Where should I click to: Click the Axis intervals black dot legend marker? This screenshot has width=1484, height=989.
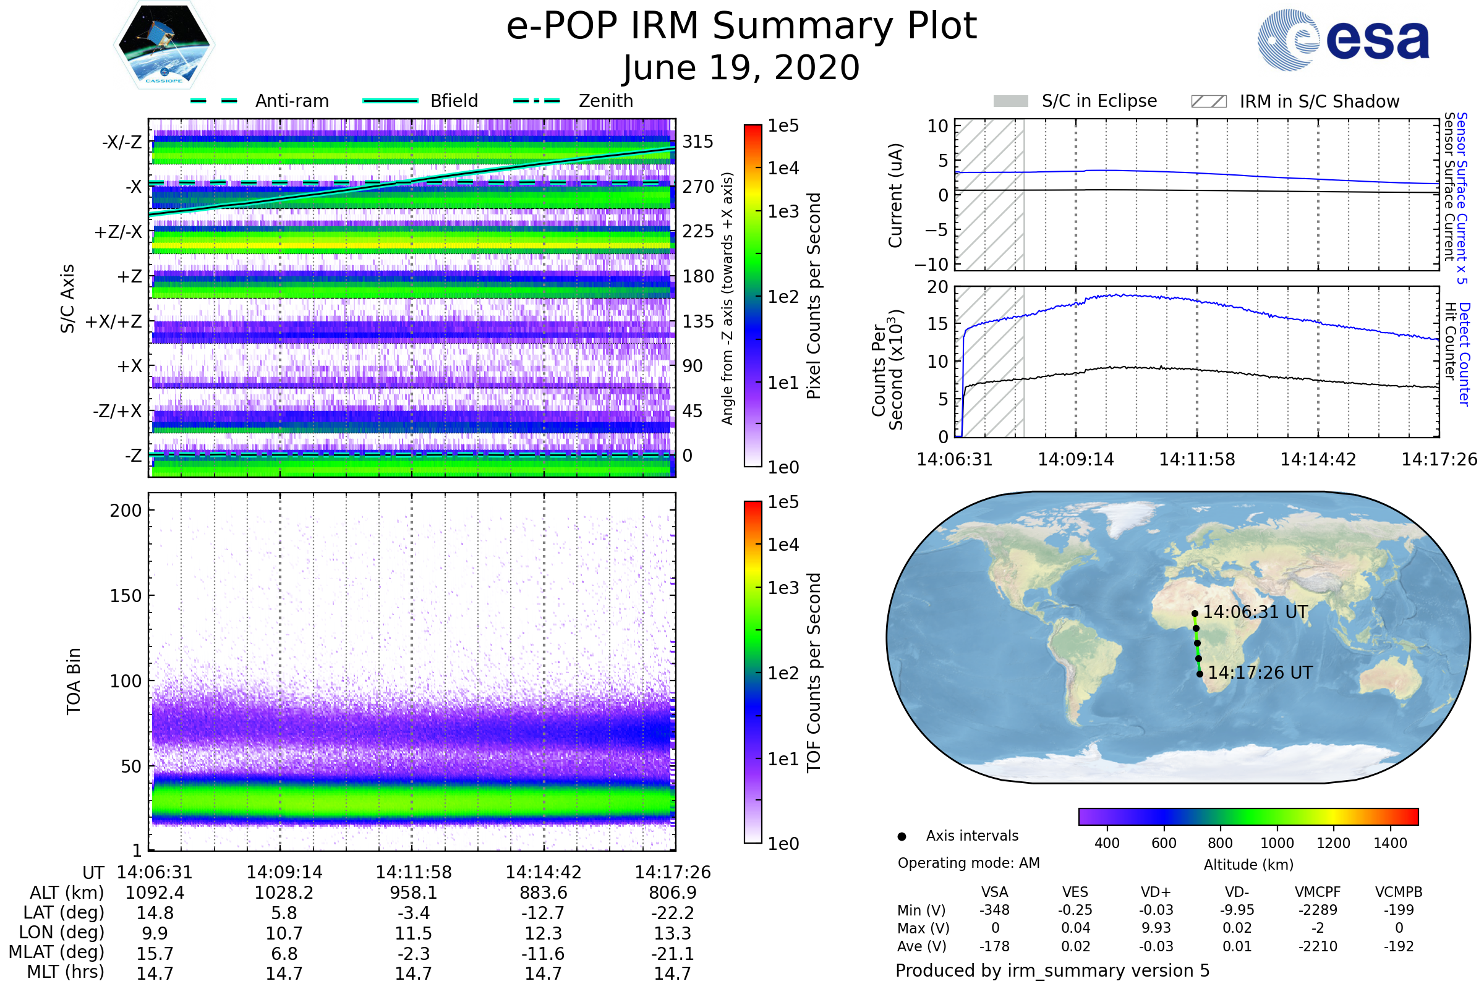[902, 836]
